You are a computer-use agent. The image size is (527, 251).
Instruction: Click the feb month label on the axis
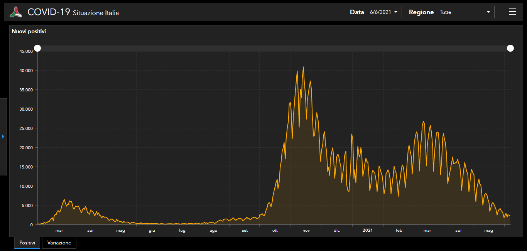click(399, 231)
